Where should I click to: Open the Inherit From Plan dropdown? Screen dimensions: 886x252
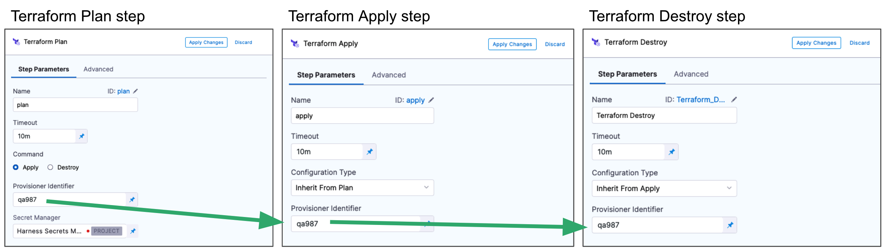(x=362, y=188)
